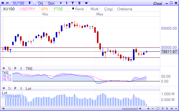The image size is (179, 111).
Task: Click the oval reset icon in bottom bar
Action: (158, 109)
